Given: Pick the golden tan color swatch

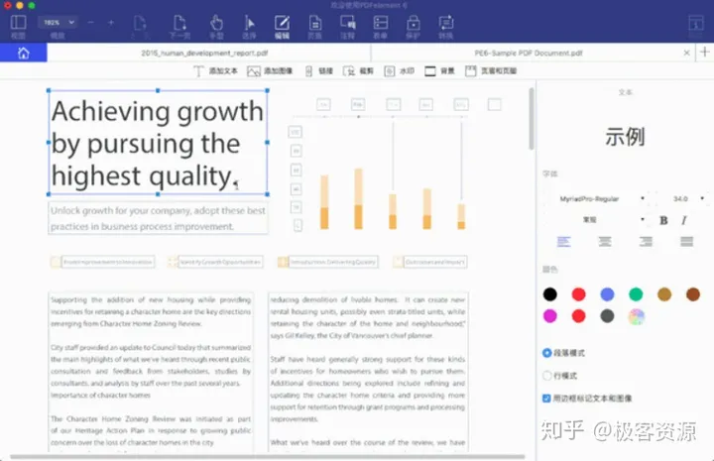Looking at the screenshot, I should [664, 294].
